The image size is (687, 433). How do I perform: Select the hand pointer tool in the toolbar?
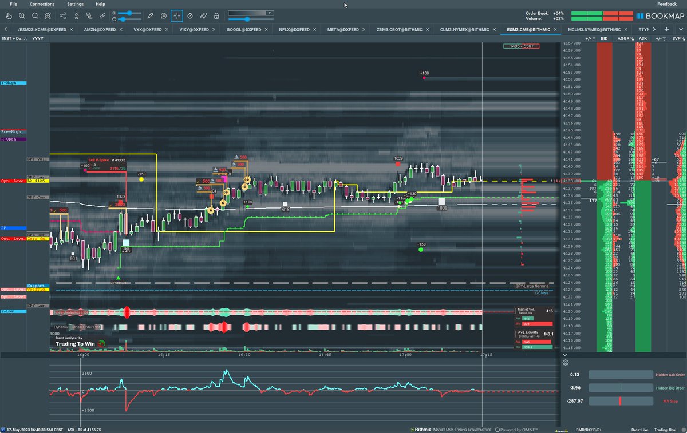9,15
